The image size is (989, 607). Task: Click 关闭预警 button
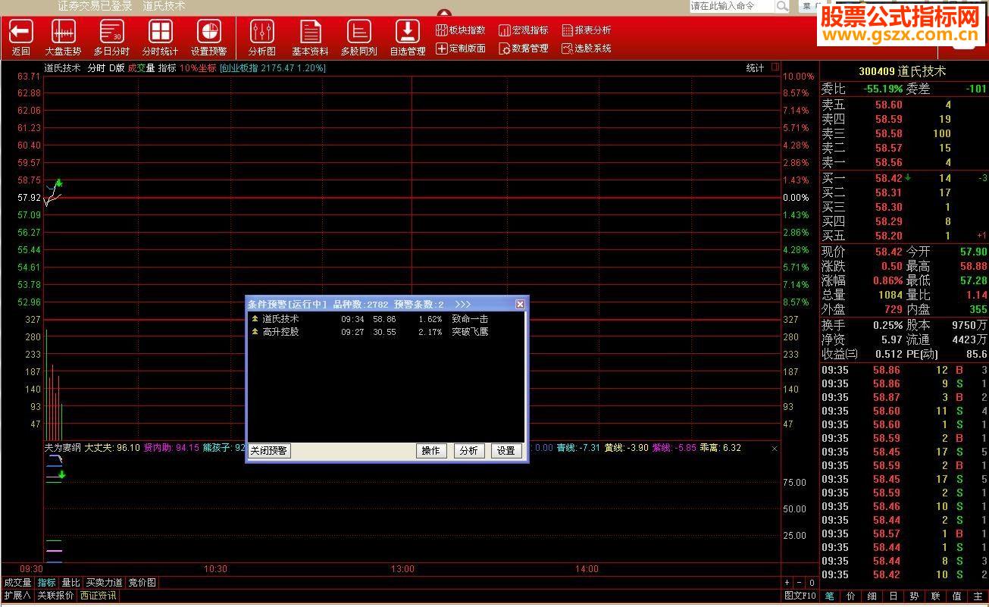[x=269, y=451]
